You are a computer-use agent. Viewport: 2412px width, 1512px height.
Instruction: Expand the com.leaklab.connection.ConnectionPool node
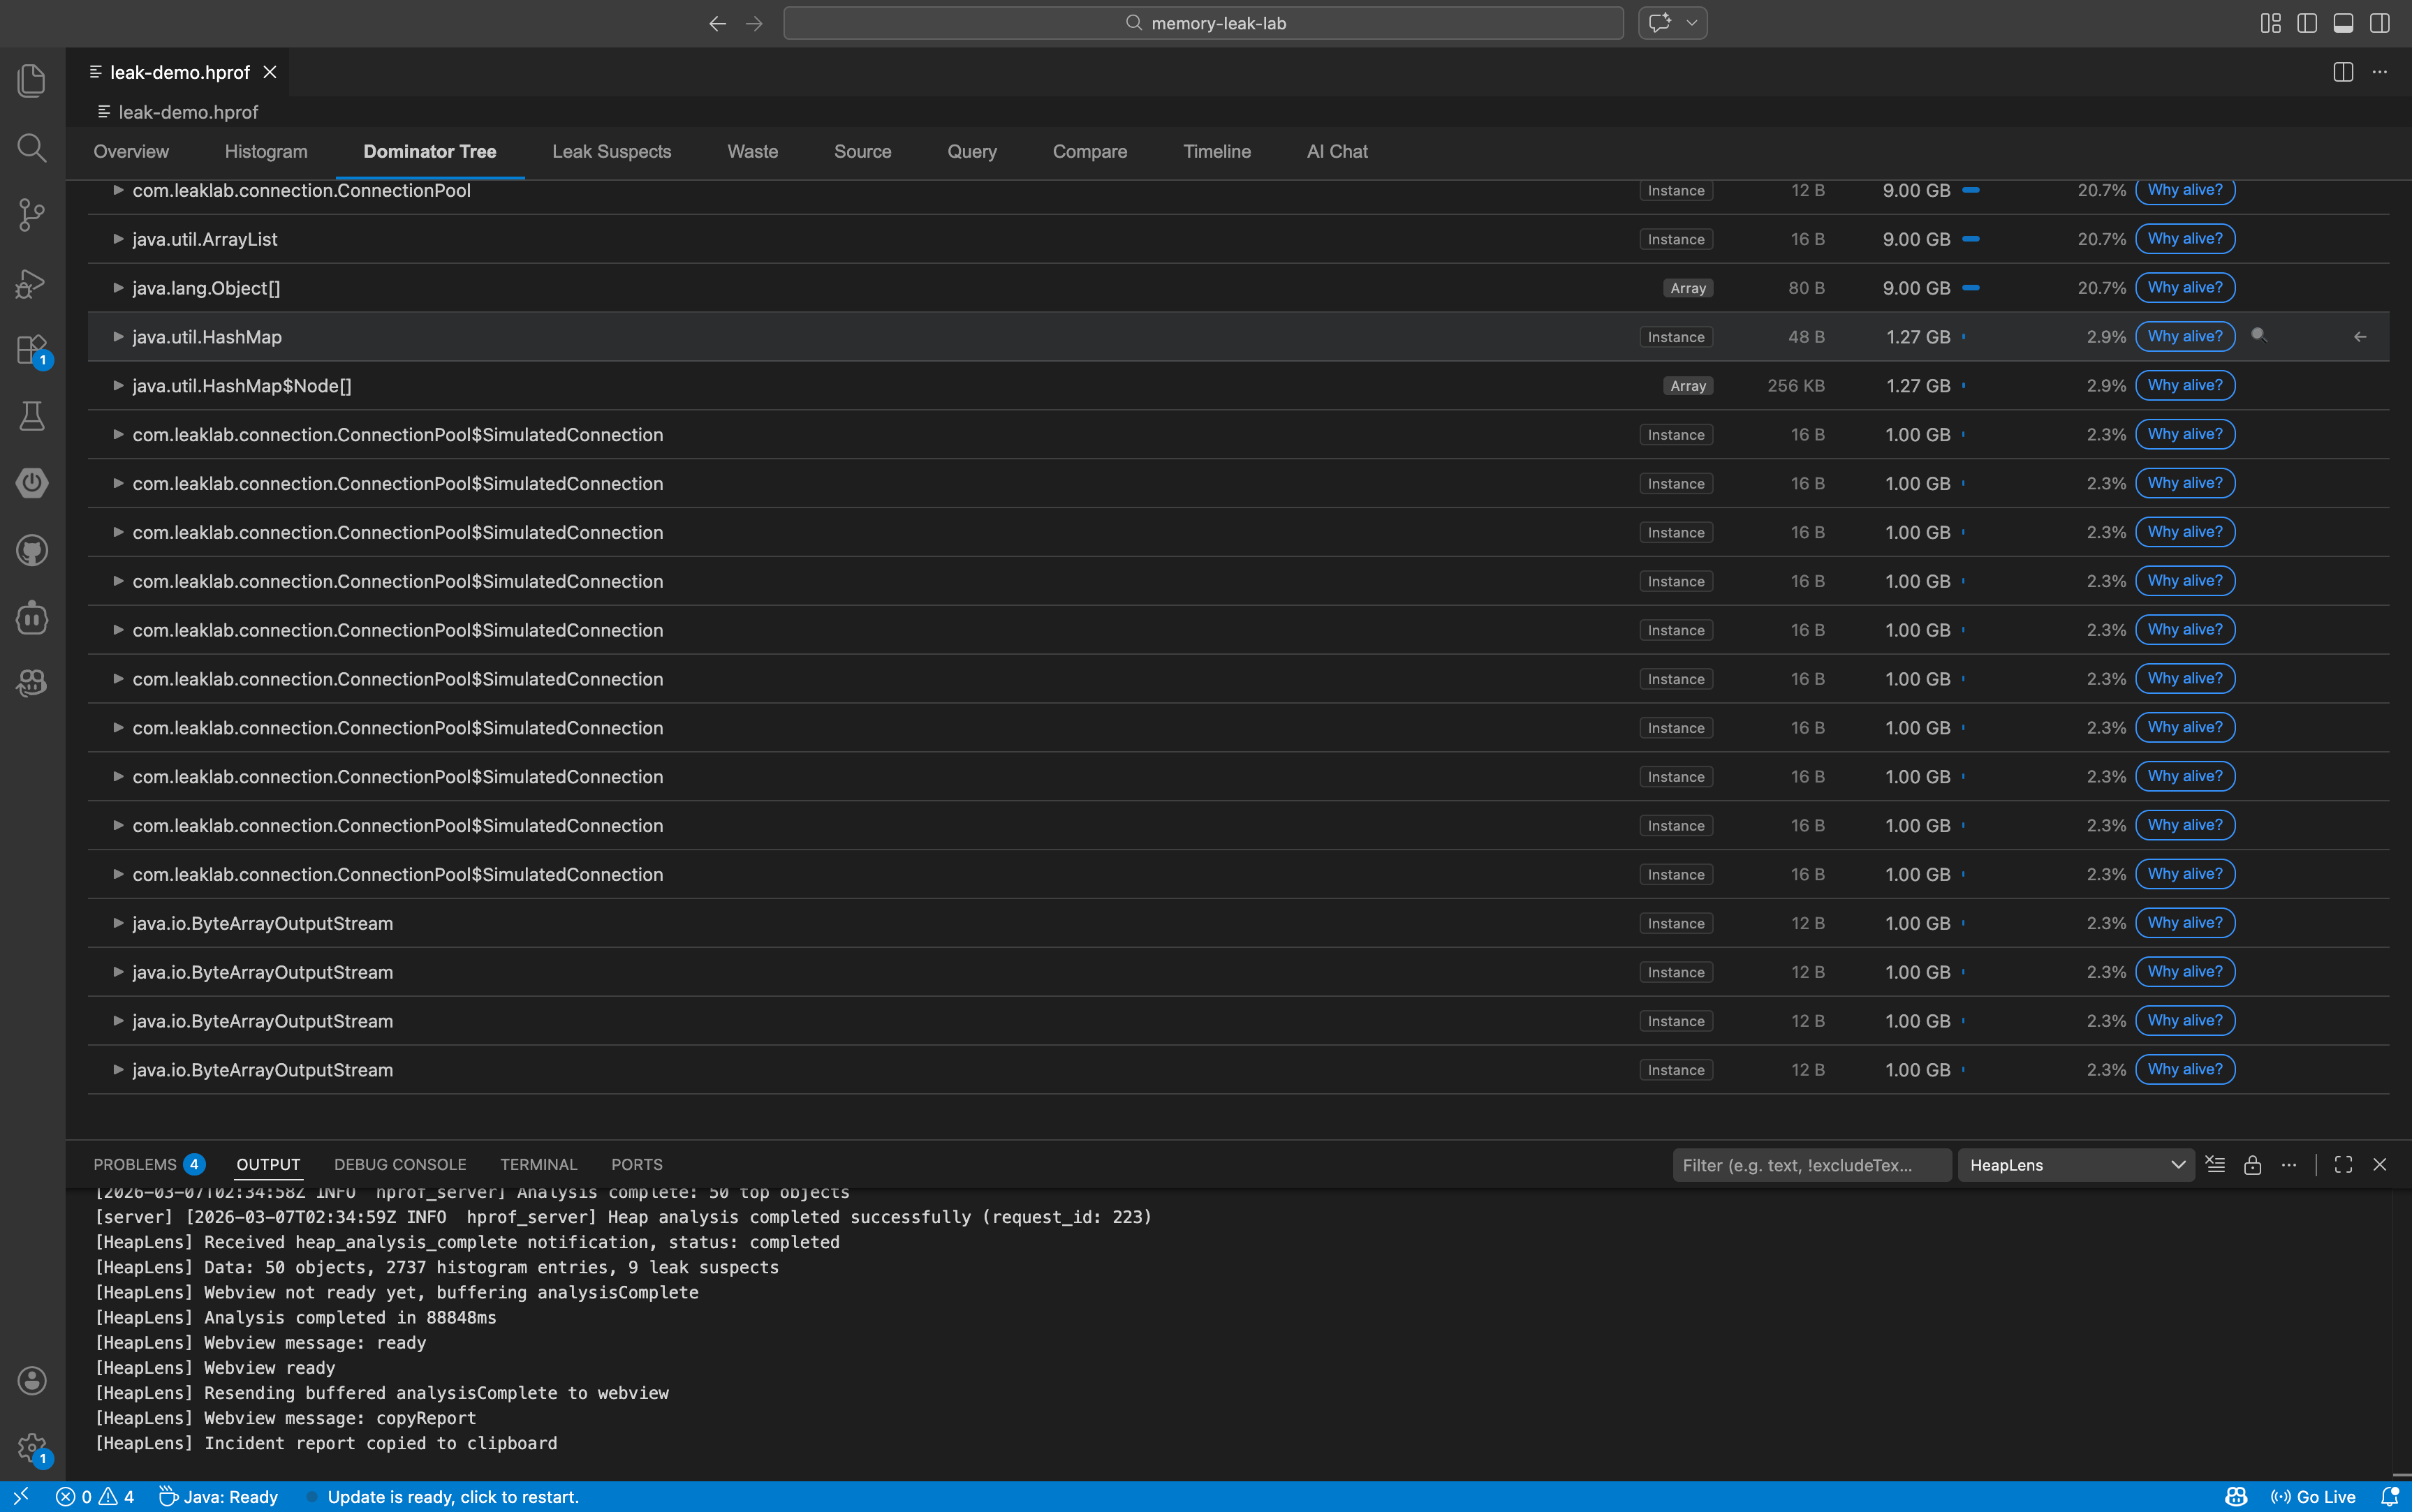pos(118,190)
